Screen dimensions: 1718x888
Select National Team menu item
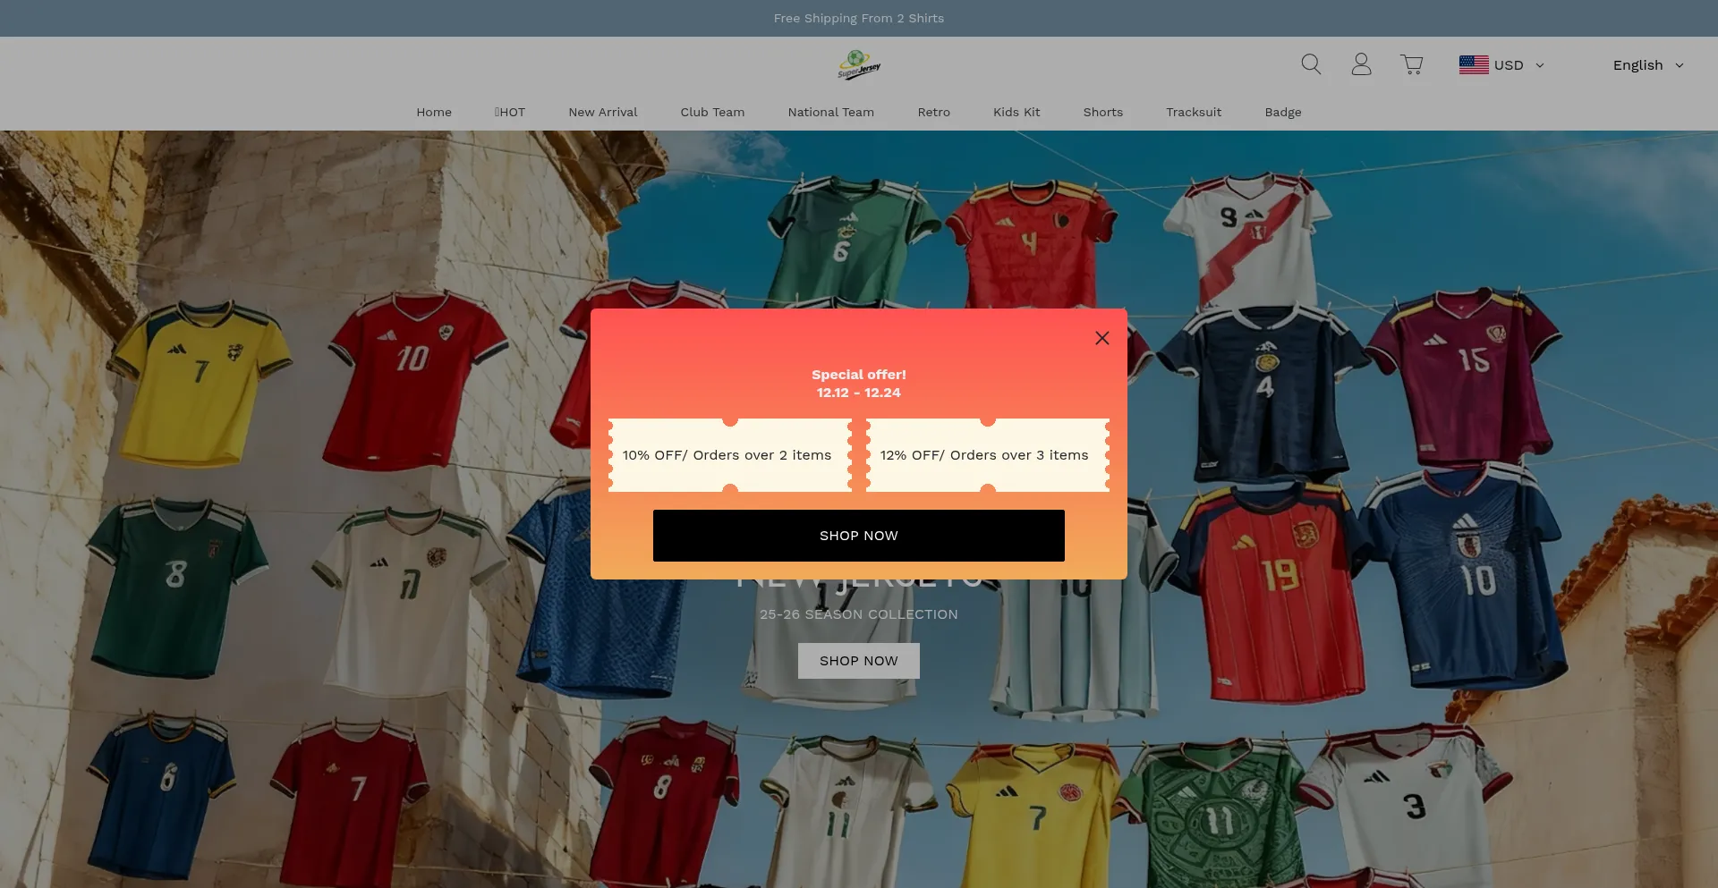tap(830, 113)
